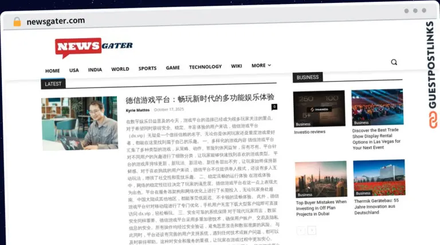Go to previous Business posts arrow

coord(301,231)
